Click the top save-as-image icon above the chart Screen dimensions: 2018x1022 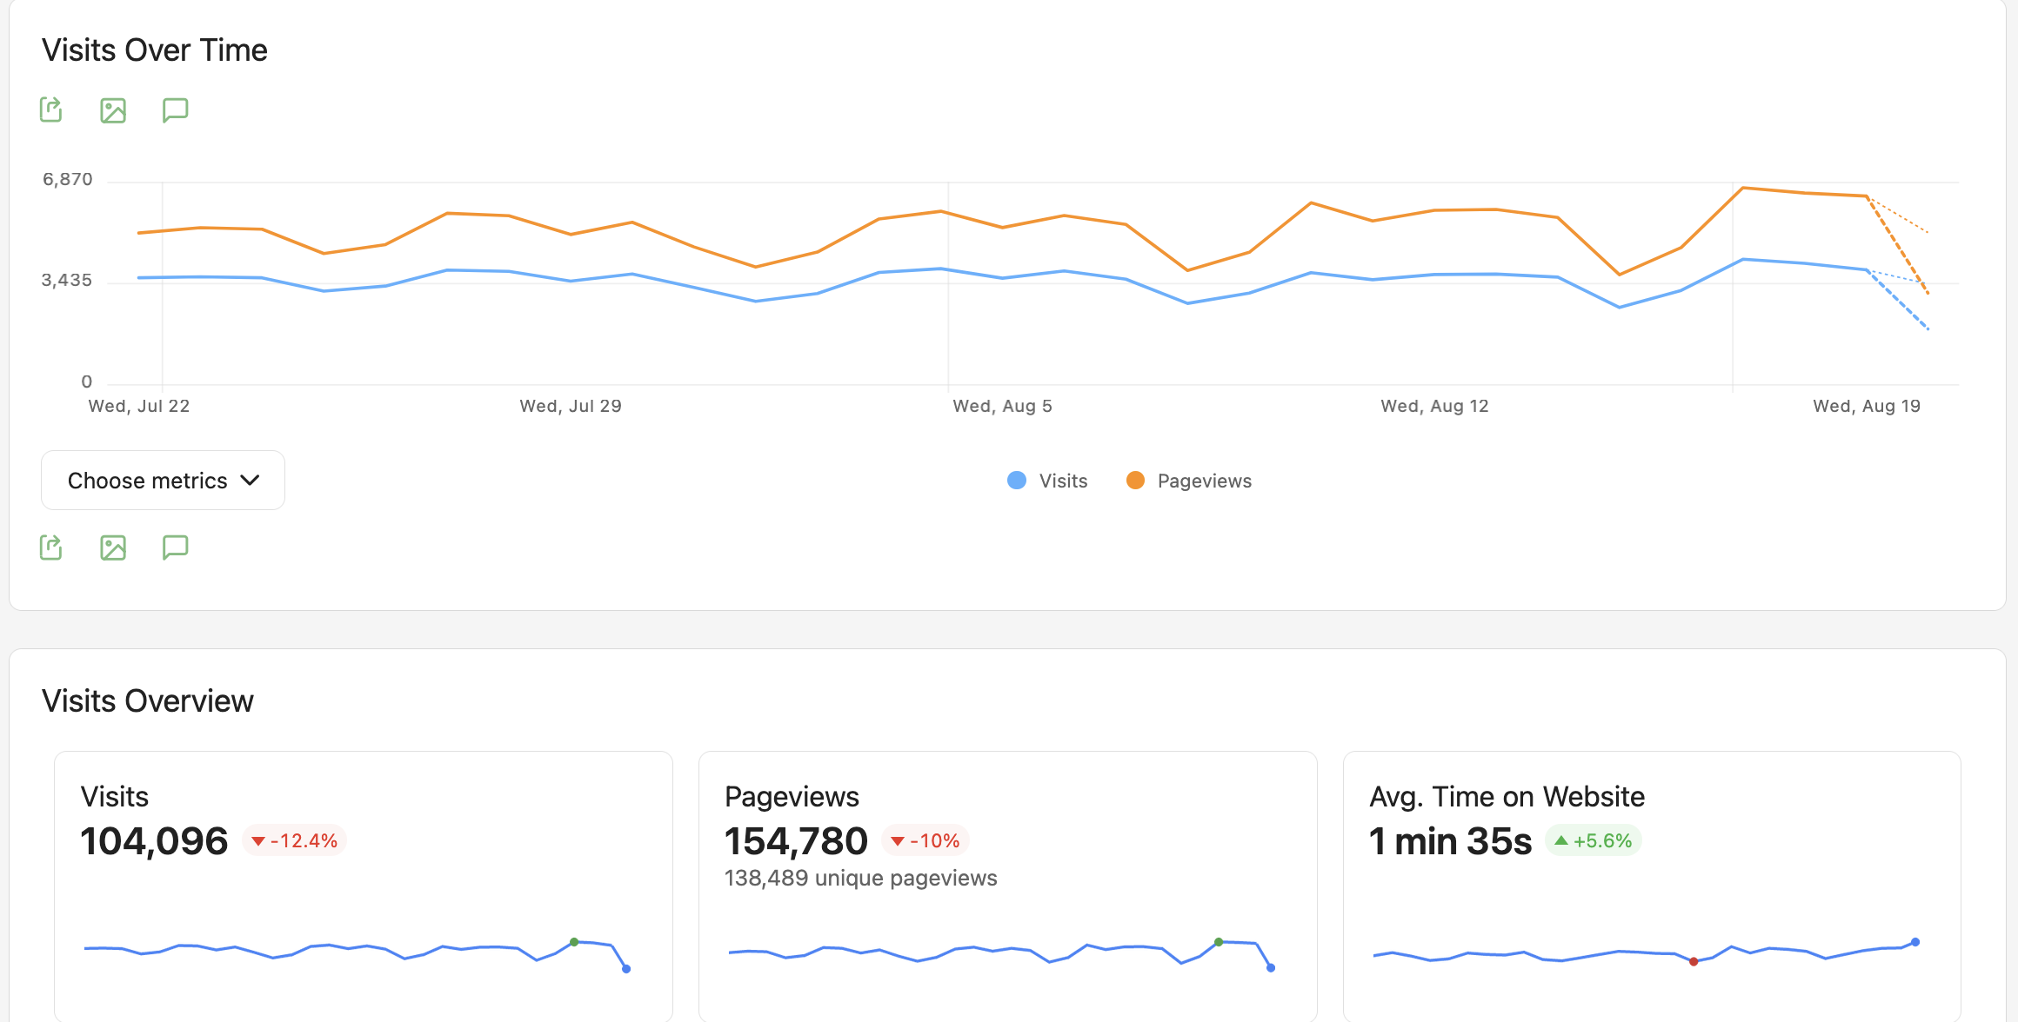113,110
